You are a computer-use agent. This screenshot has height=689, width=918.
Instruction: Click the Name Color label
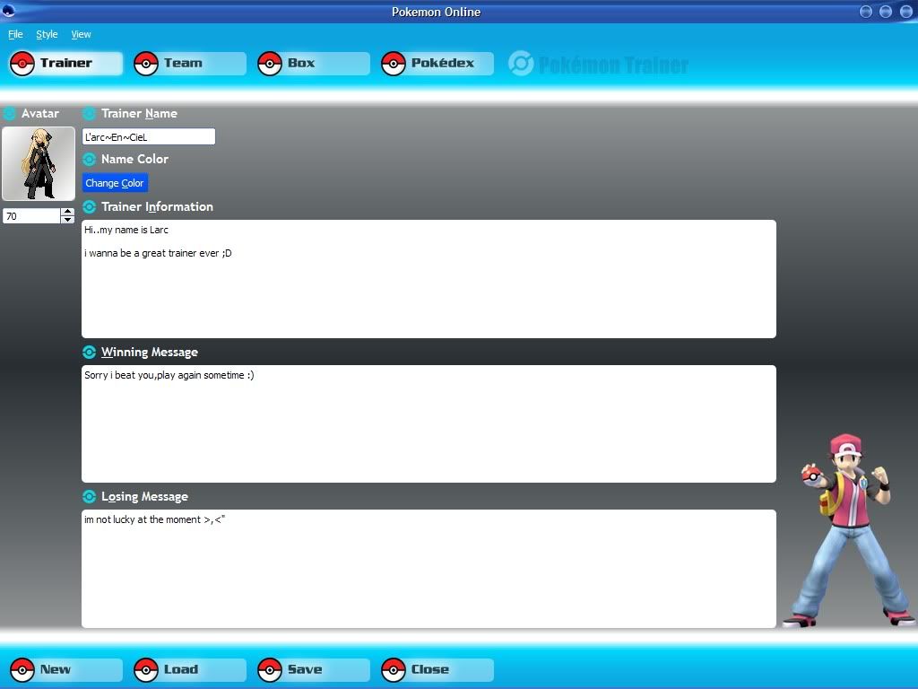tap(134, 160)
